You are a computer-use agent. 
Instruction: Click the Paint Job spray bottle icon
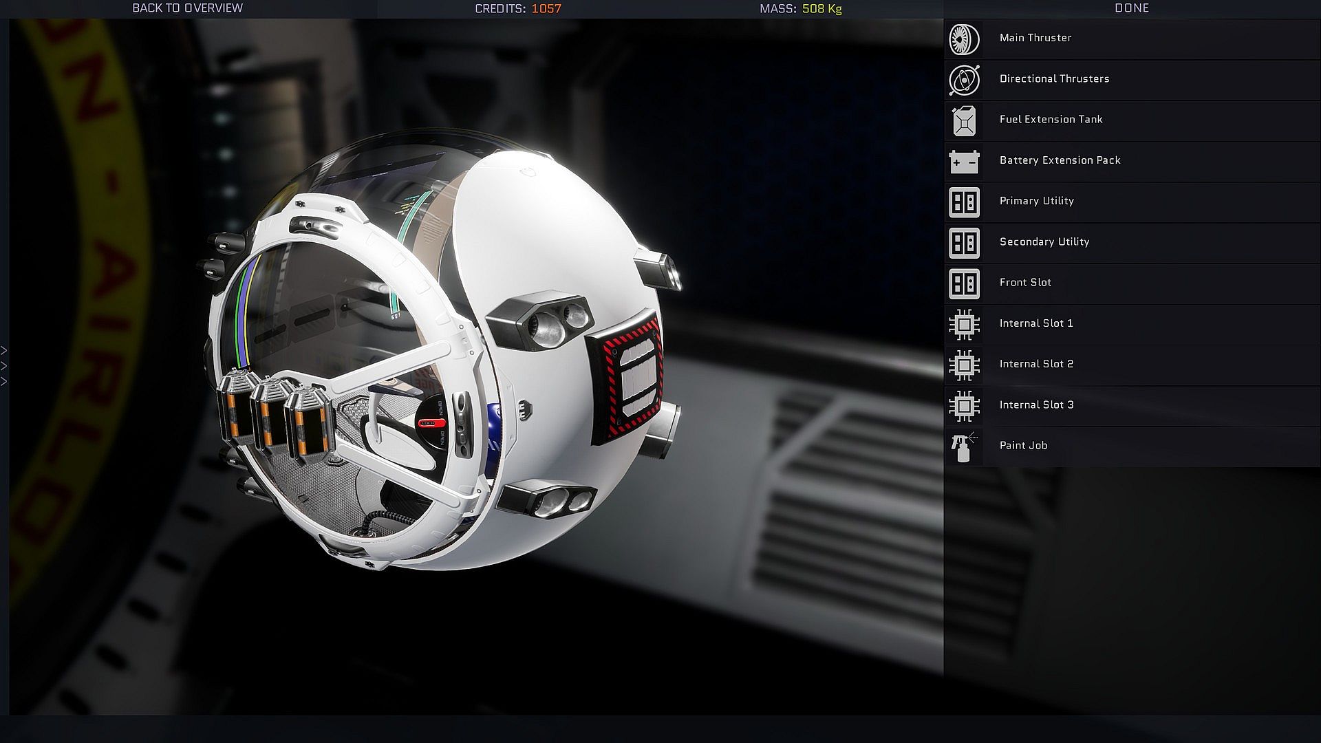click(964, 447)
